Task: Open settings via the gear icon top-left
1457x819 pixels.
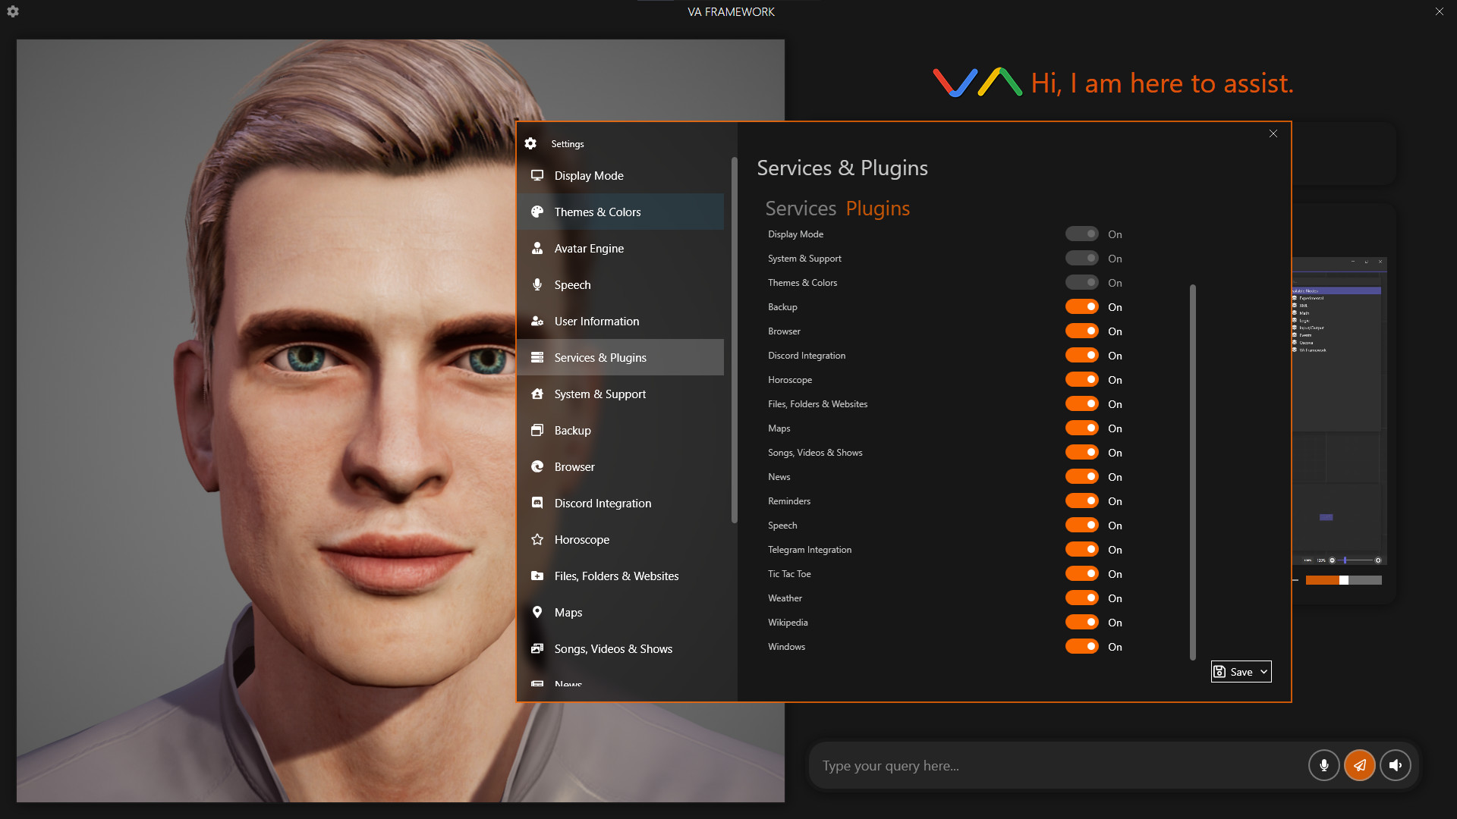Action: point(12,11)
